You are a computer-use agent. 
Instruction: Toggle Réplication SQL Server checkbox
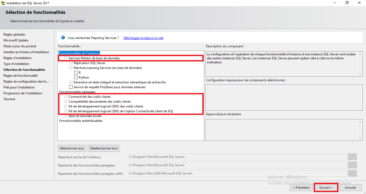(71, 63)
